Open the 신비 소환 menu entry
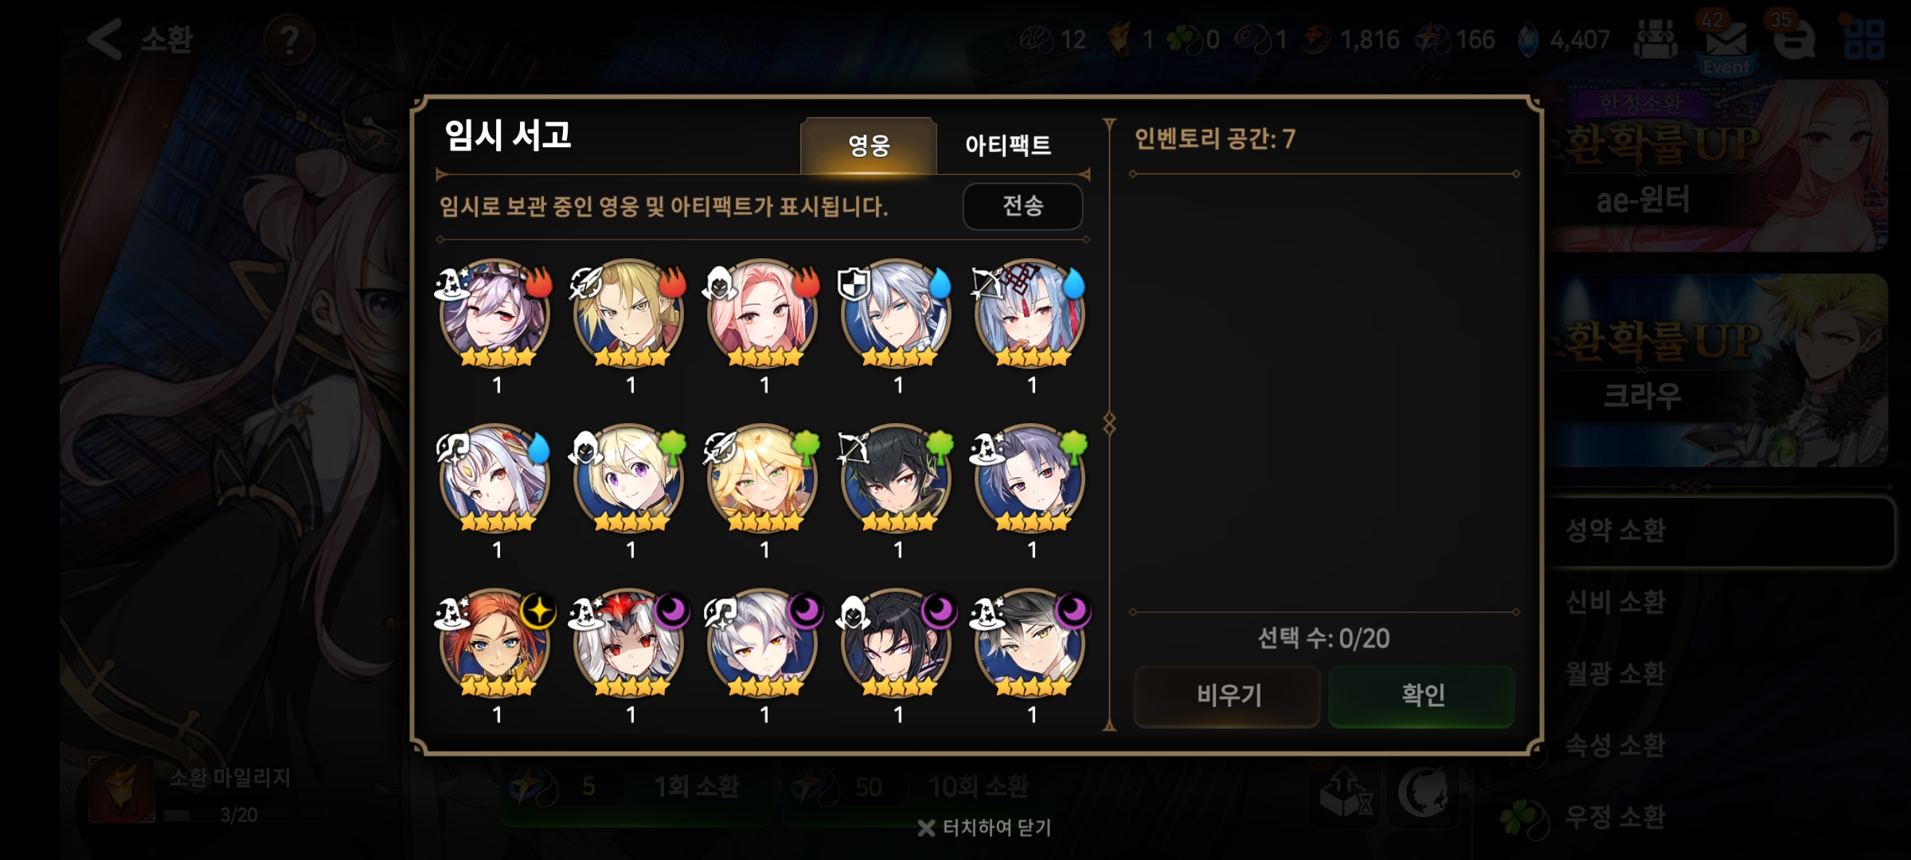Screen dimensions: 1911x860 (1616, 602)
